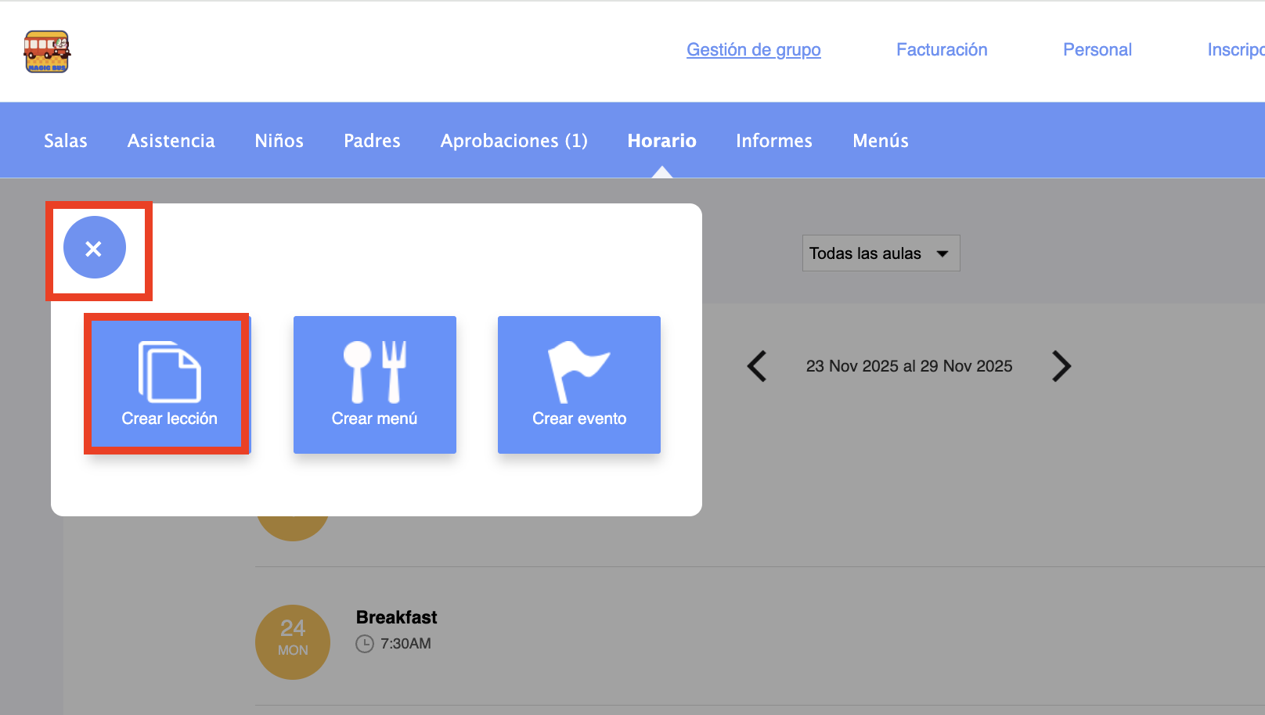Close the creation popup with the X button
Image resolution: width=1265 pixels, height=715 pixels.
[x=95, y=248]
